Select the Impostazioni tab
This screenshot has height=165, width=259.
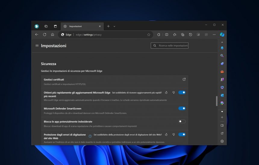click(x=82, y=26)
